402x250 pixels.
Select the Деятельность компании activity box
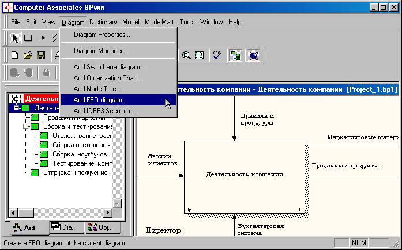point(245,177)
